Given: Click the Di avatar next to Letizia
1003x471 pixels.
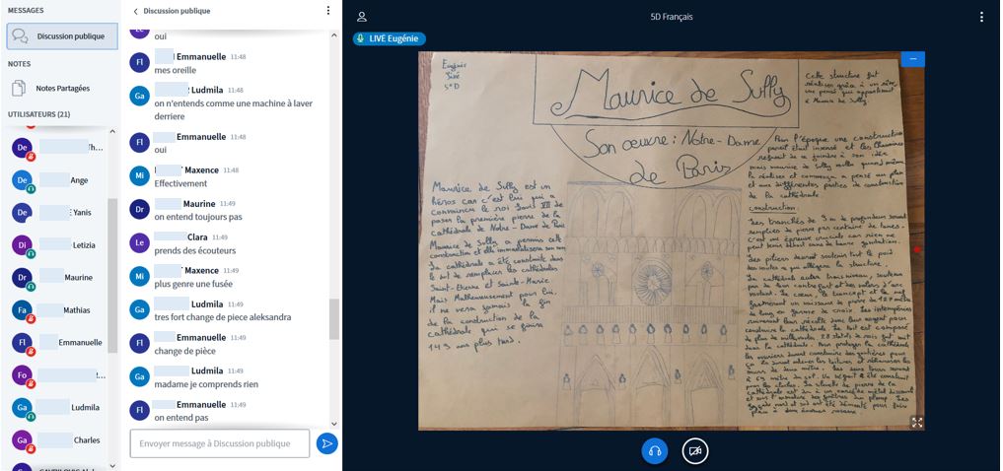Looking at the screenshot, I should 22,245.
